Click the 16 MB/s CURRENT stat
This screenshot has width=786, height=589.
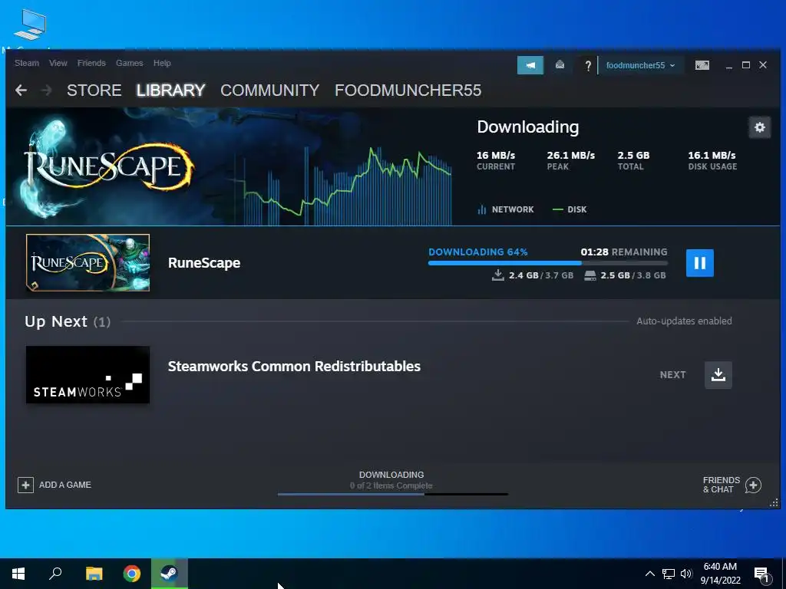[496, 160]
